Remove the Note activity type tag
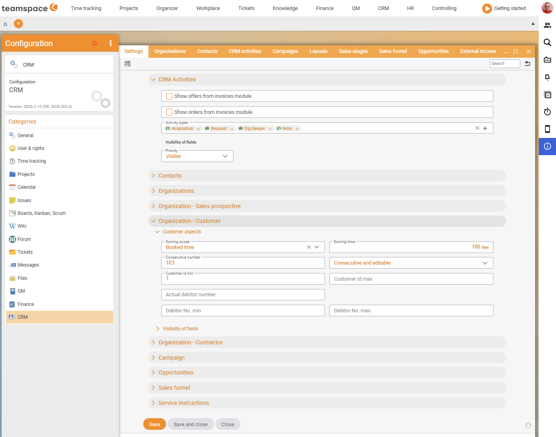This screenshot has height=437, width=556. pos(297,129)
